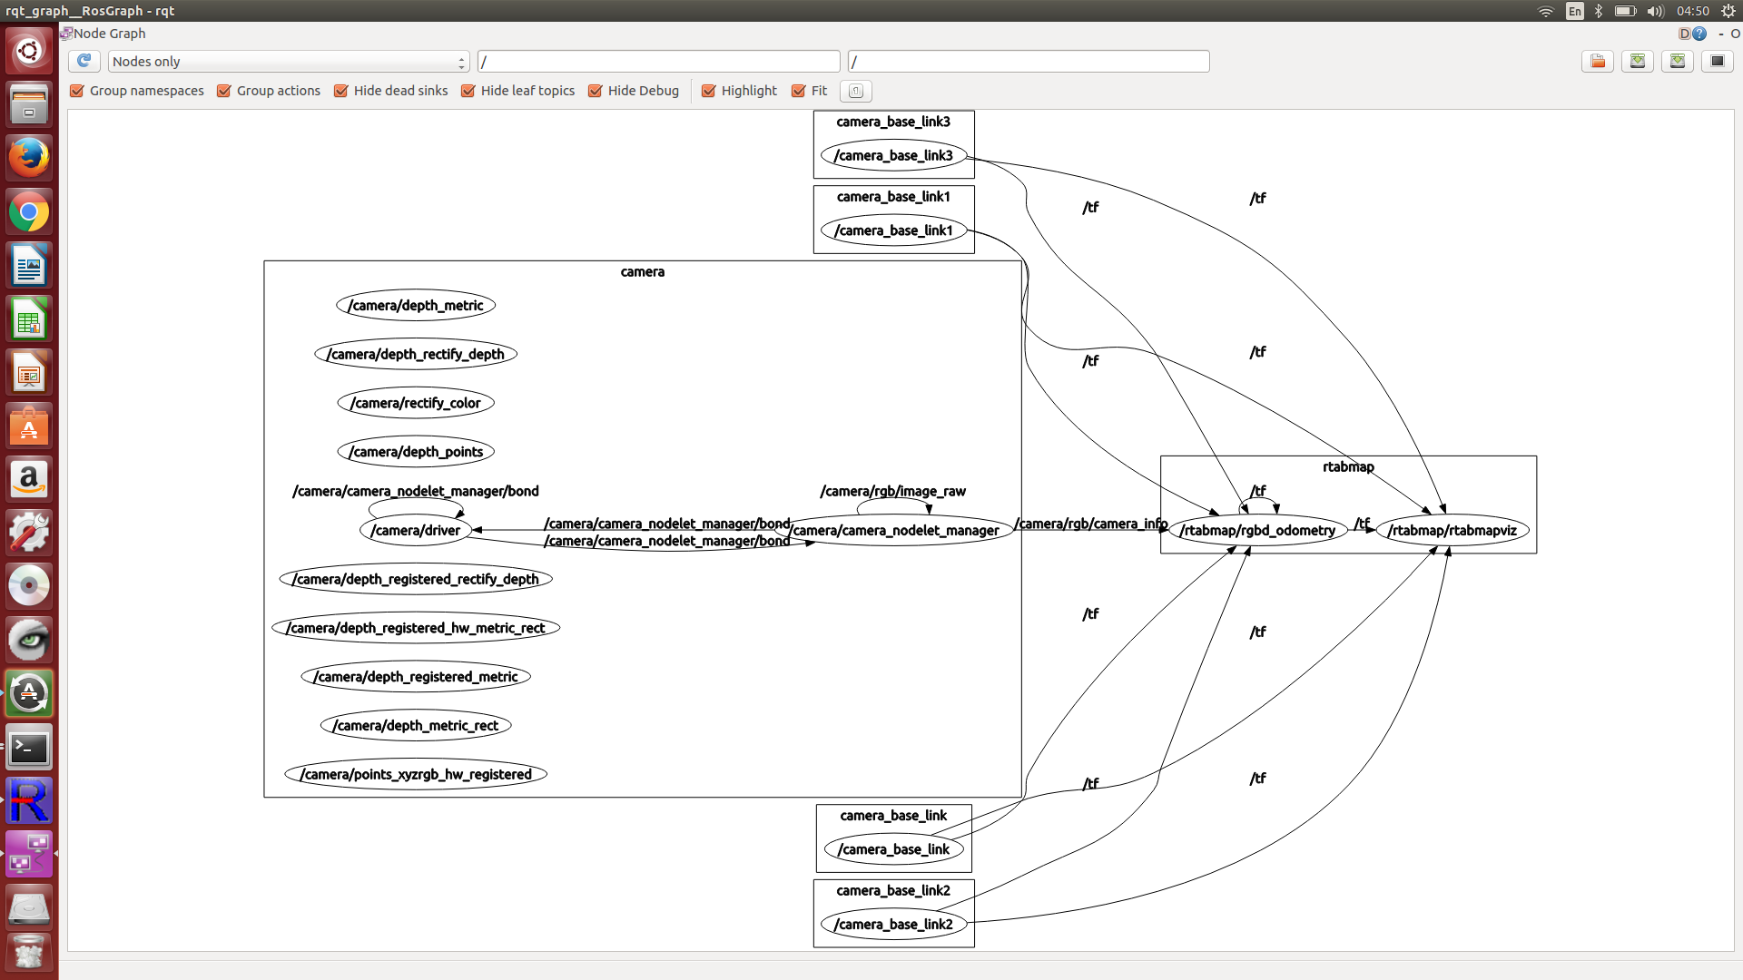Click the D dock-widget icon
The height and width of the screenshot is (980, 1743).
(x=1684, y=34)
